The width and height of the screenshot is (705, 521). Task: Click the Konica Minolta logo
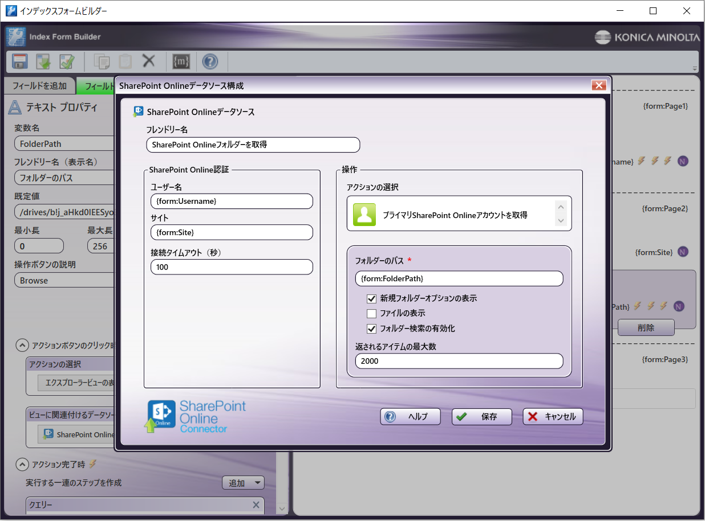click(x=647, y=38)
